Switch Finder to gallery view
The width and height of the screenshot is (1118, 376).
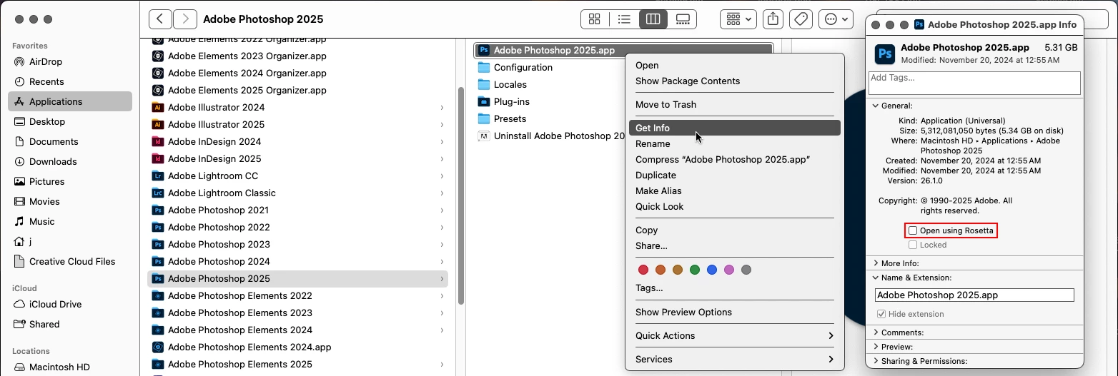[x=682, y=19]
